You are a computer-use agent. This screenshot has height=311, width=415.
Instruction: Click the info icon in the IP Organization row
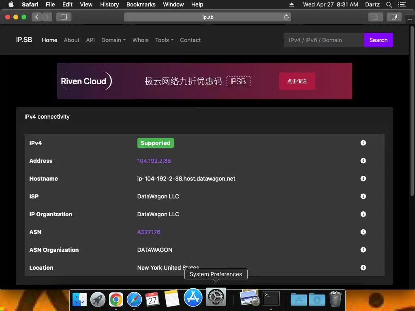pyautogui.click(x=363, y=214)
